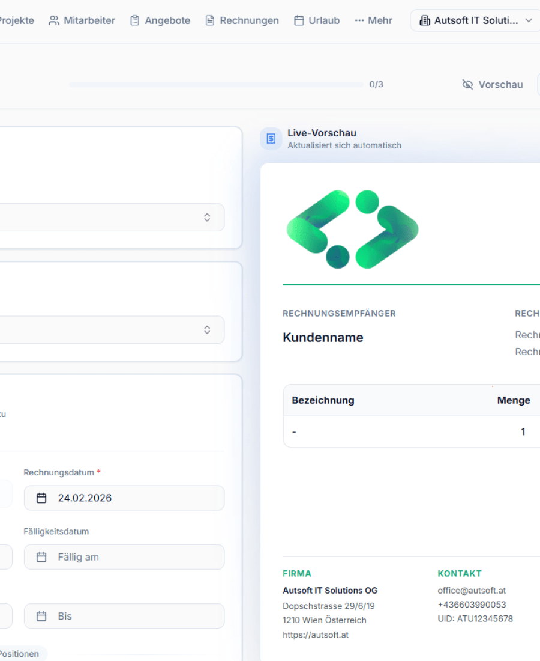Screen dimensions: 540x661
Task: Click the Autsoft company logo in preview
Action: pos(352,229)
